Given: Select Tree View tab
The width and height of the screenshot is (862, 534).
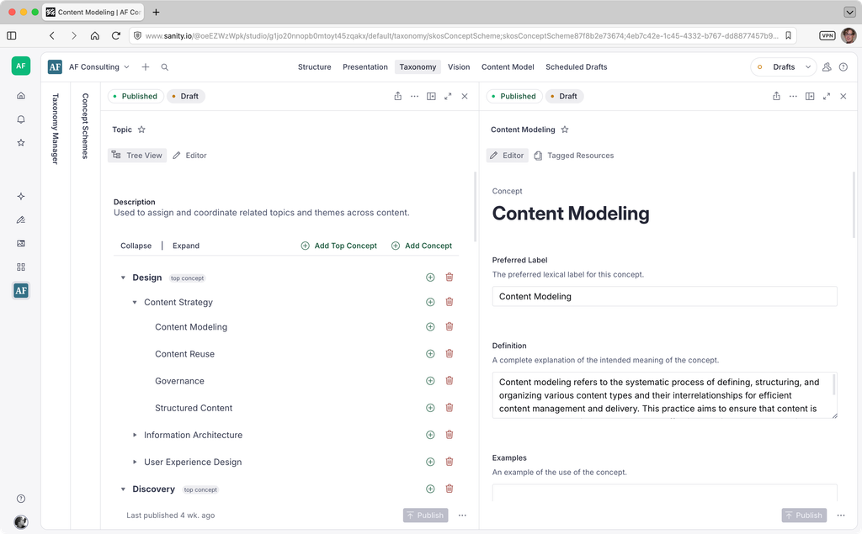Looking at the screenshot, I should click(x=137, y=156).
